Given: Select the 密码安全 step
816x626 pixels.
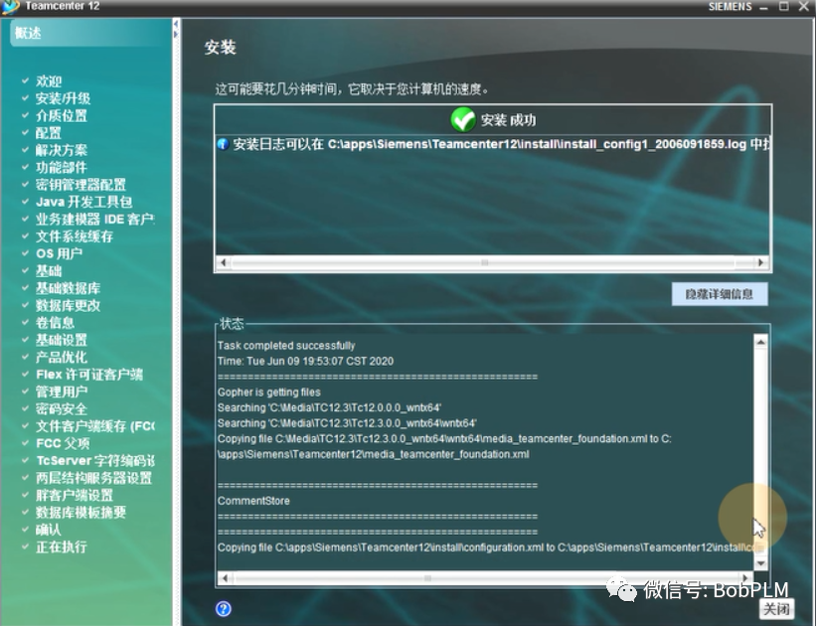Looking at the screenshot, I should pyautogui.click(x=61, y=408).
